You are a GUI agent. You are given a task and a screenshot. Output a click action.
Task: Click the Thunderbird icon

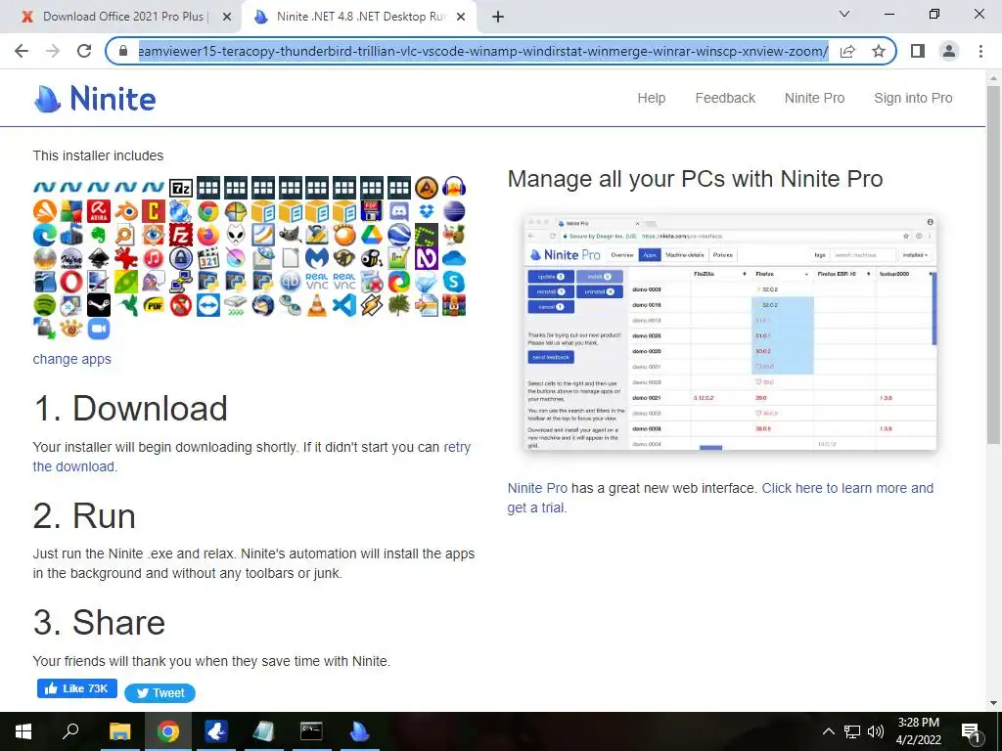tap(262, 305)
